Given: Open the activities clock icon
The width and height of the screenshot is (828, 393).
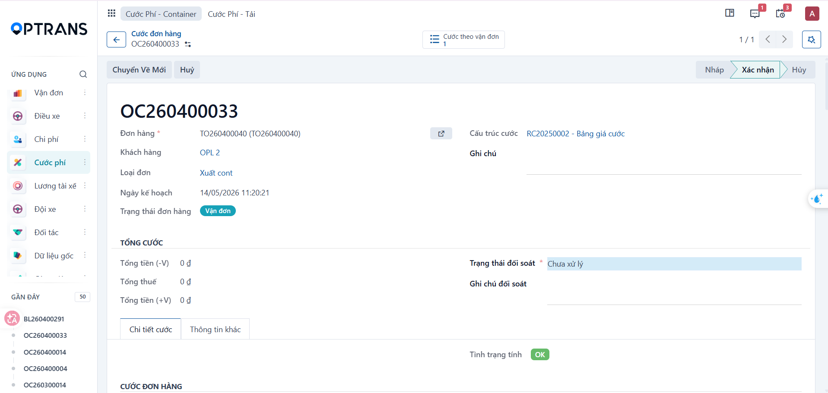Looking at the screenshot, I should click(780, 14).
